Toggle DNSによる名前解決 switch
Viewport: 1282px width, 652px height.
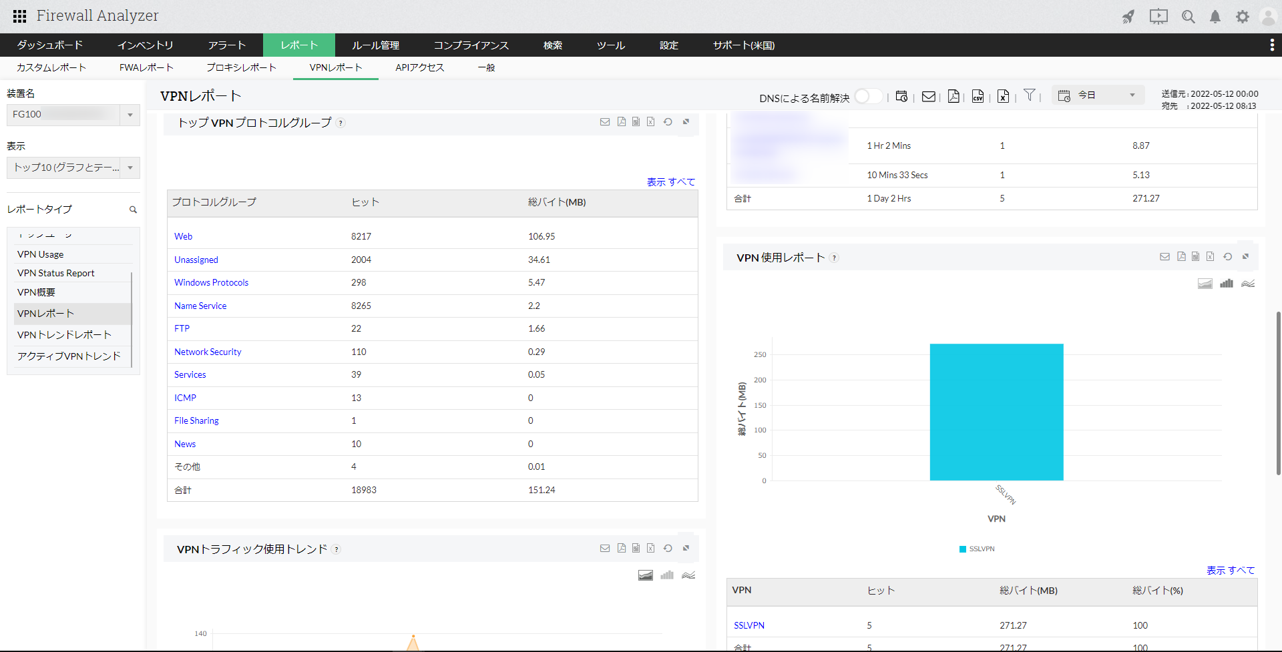(867, 96)
